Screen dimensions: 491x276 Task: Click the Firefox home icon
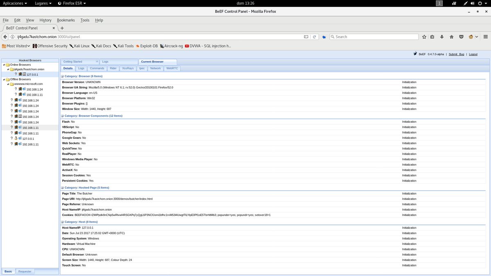point(452,37)
